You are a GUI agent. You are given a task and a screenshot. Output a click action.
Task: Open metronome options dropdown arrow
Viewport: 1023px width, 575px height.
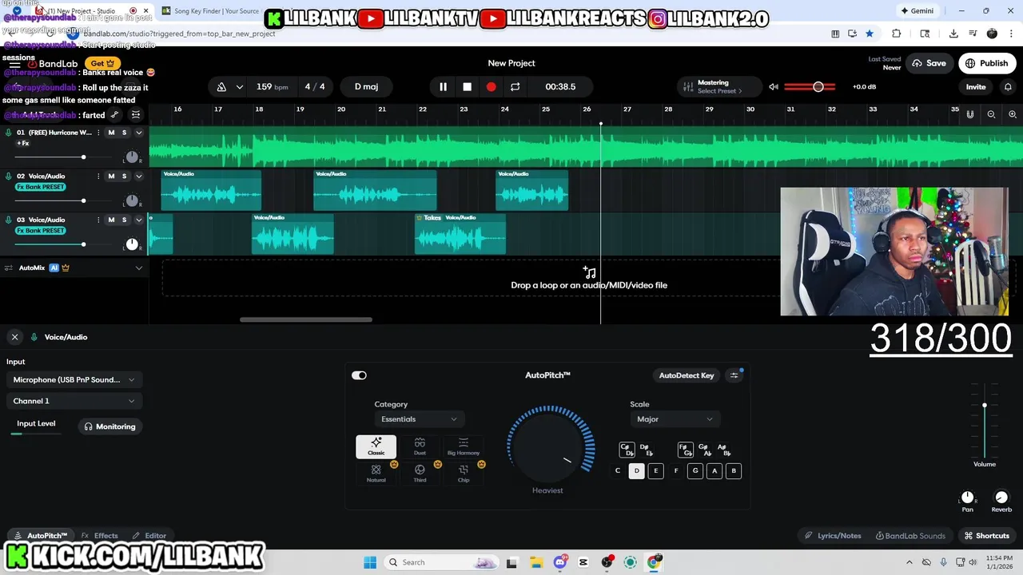[239, 87]
